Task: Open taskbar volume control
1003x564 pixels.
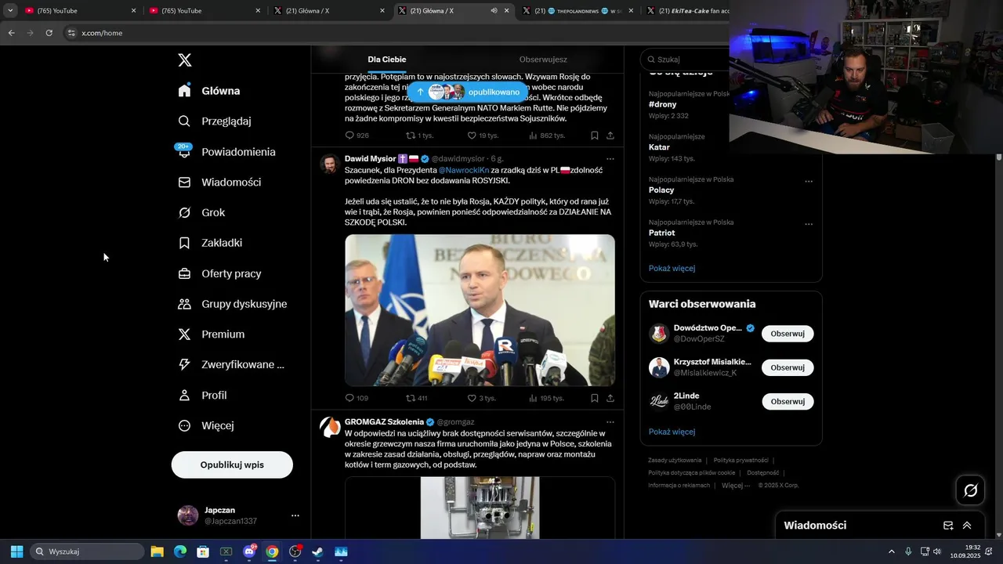Action: (x=937, y=551)
